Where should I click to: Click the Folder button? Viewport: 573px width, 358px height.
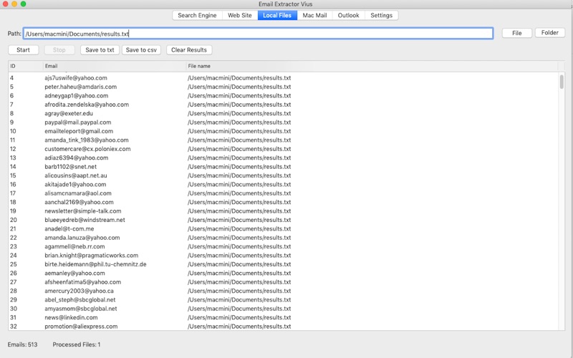[x=549, y=32]
